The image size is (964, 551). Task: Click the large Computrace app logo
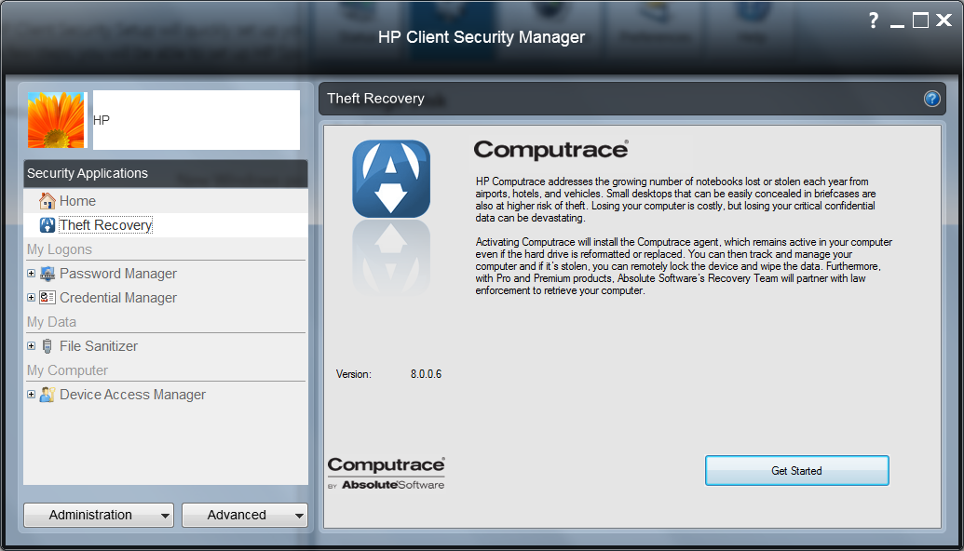(391, 179)
